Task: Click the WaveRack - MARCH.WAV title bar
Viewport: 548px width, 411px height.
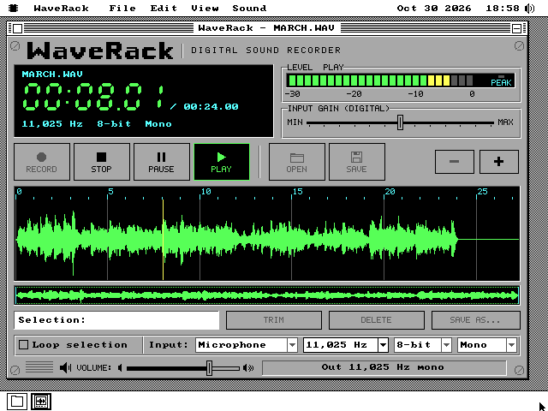Action: [267, 28]
